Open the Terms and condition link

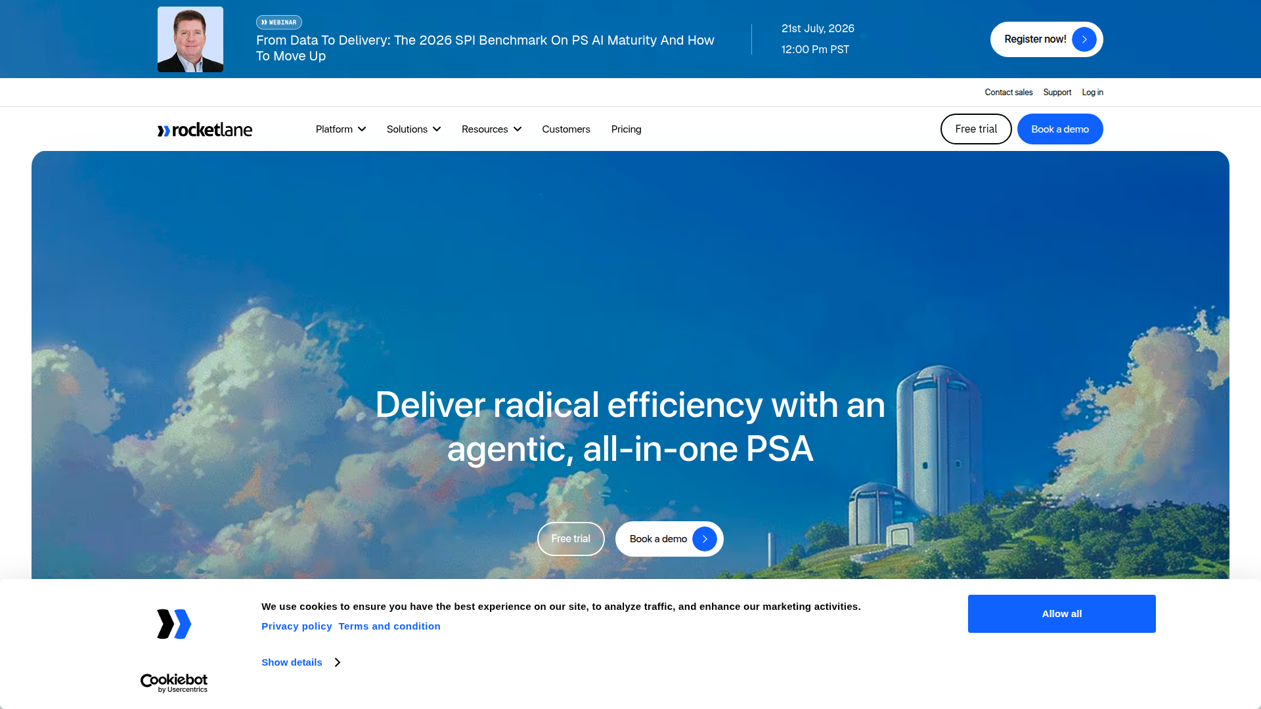click(x=389, y=626)
